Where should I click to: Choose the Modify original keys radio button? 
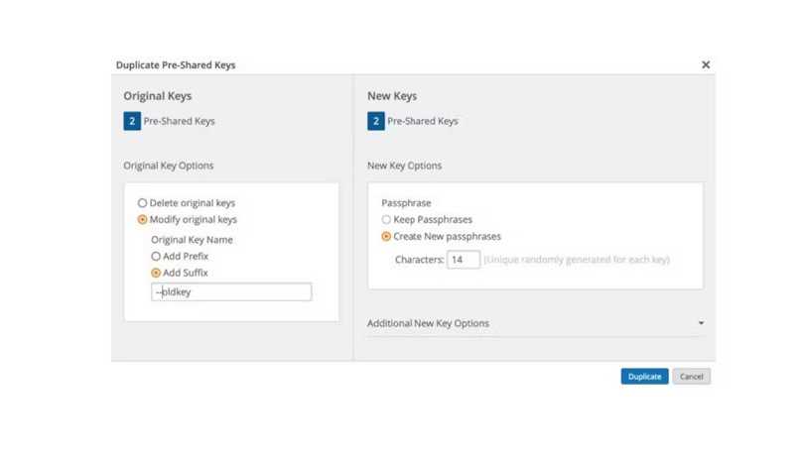[143, 220]
